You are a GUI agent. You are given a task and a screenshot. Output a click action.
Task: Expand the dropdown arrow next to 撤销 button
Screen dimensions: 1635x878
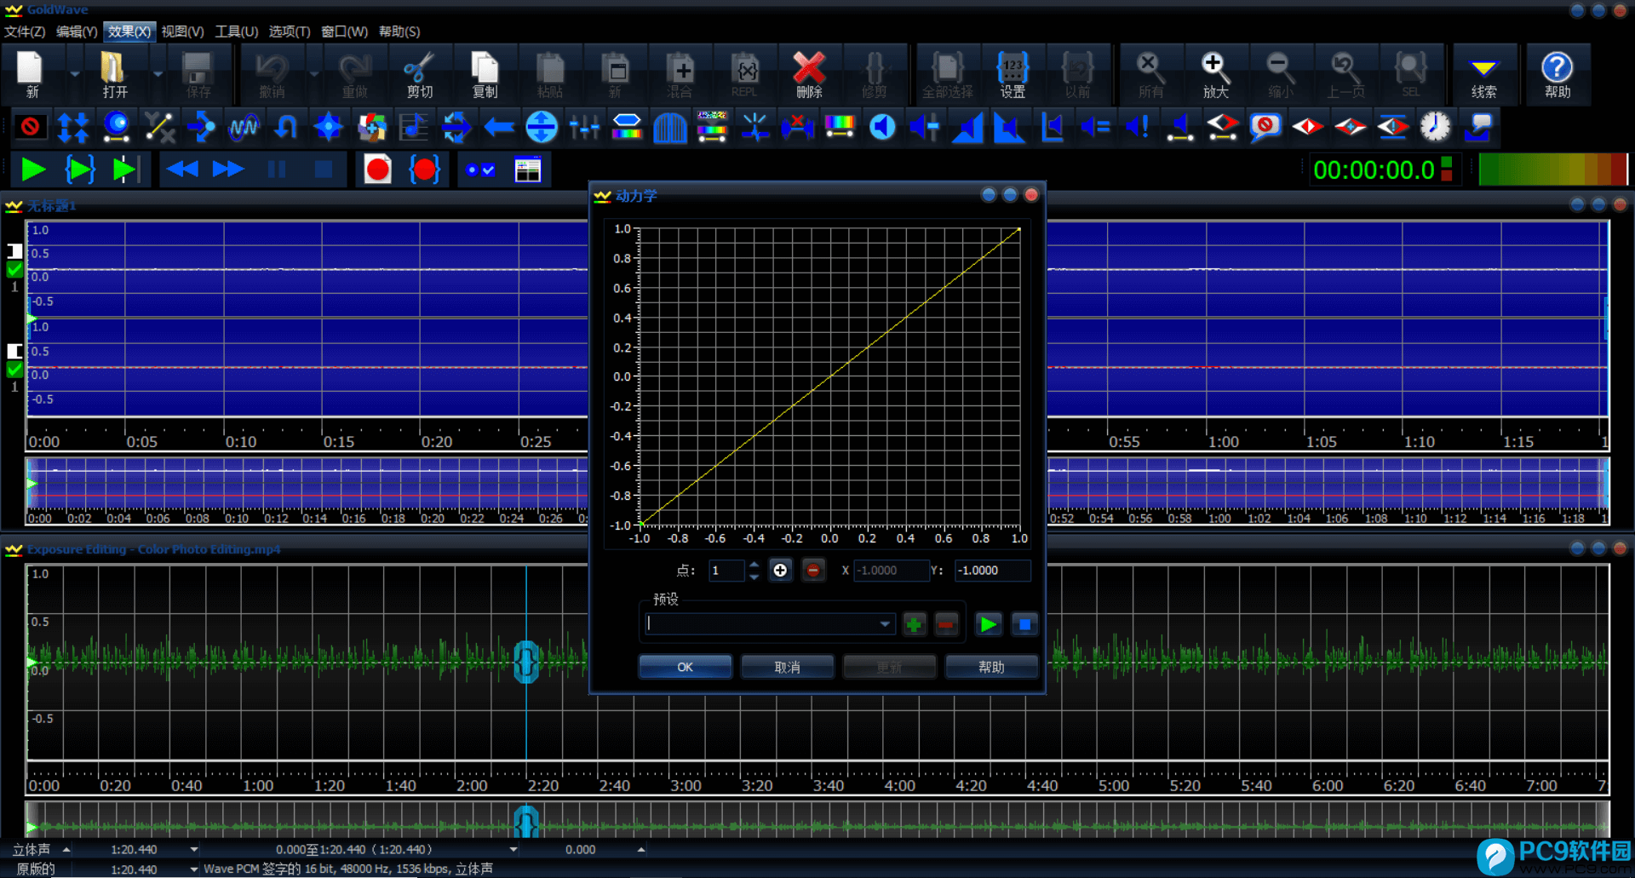tap(314, 75)
